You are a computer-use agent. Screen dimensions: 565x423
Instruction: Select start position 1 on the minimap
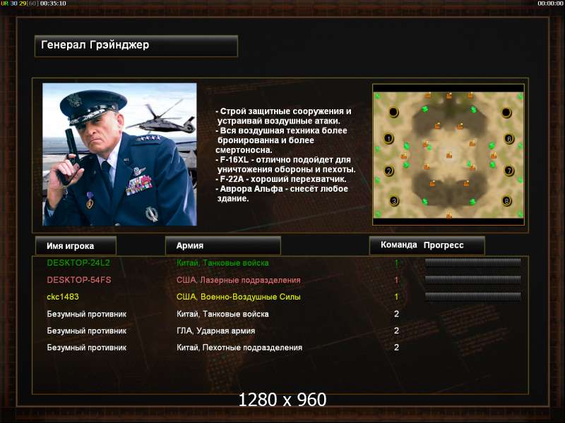pyautogui.click(x=388, y=138)
